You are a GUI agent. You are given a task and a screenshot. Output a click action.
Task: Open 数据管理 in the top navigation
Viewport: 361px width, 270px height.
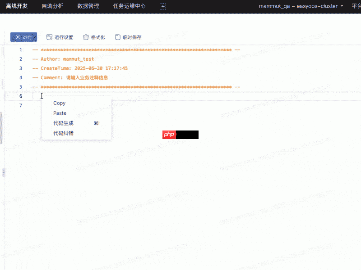pos(88,6)
